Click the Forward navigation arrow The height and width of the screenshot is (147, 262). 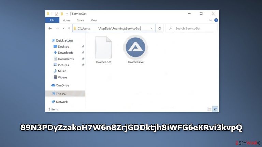(57, 28)
